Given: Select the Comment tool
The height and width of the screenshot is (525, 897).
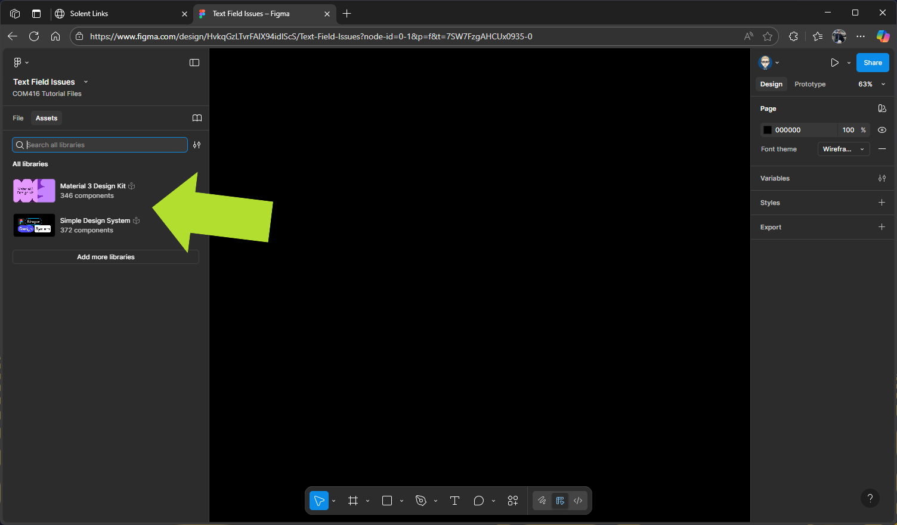Looking at the screenshot, I should click(478, 501).
